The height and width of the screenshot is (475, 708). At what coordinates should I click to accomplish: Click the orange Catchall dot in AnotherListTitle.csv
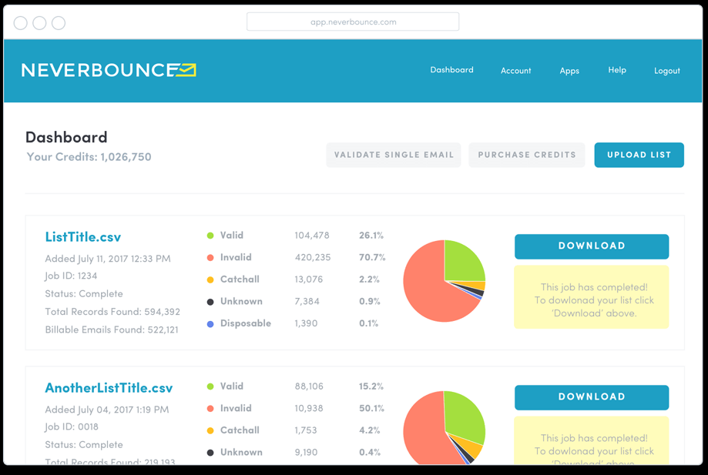[x=210, y=431]
